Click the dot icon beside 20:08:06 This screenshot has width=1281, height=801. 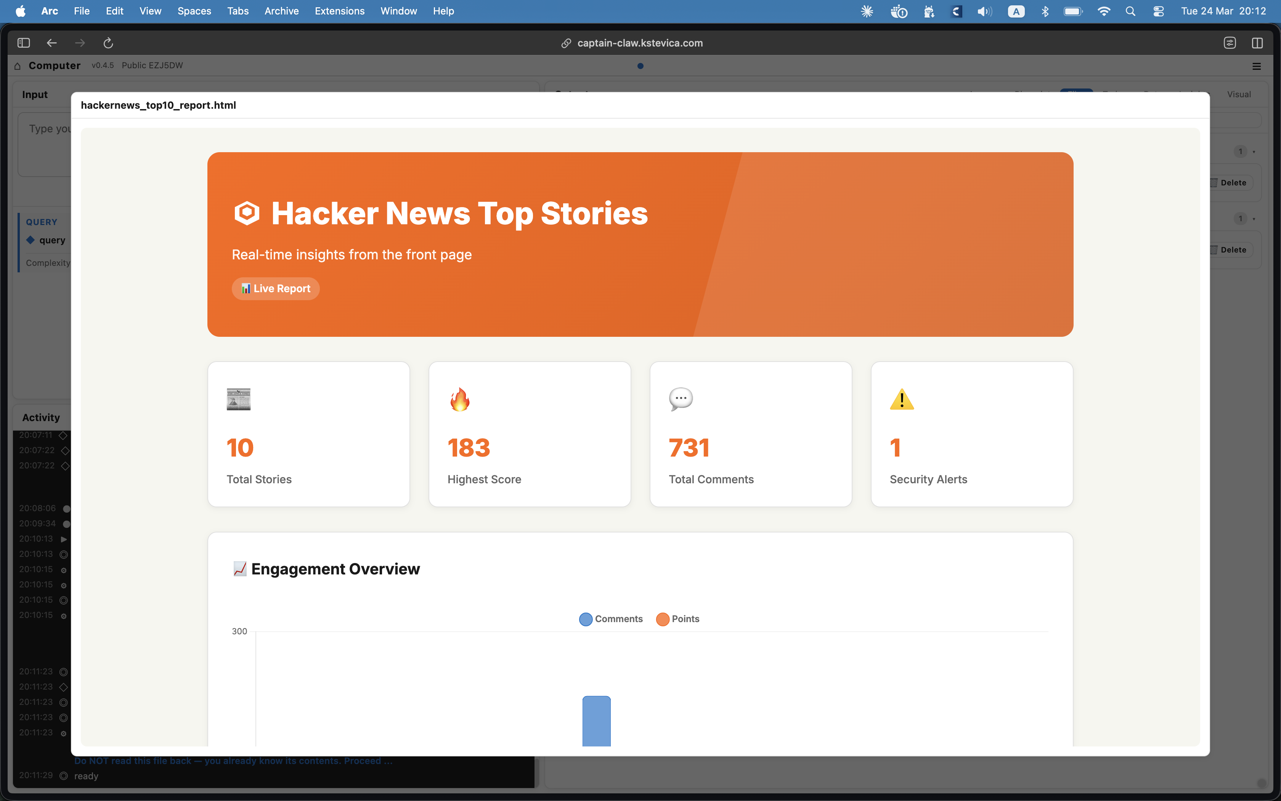click(67, 508)
